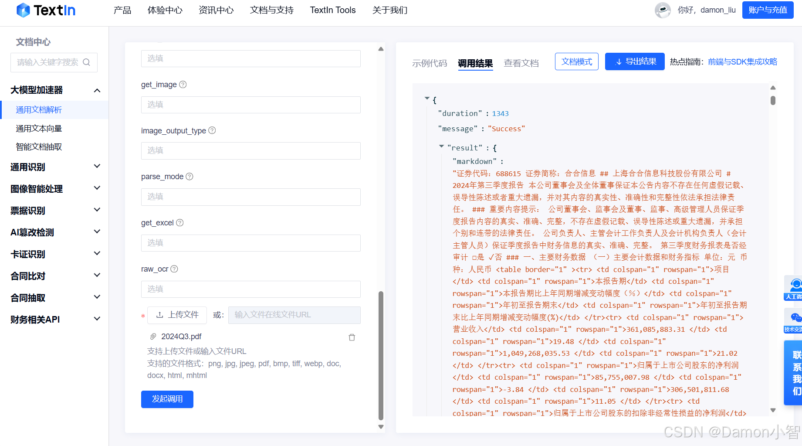This screenshot has height=446, width=802.
Task: Click the 发起调用 submit button
Action: tap(167, 399)
